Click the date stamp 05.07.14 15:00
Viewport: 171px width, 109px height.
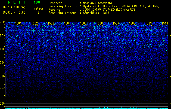click(14, 13)
